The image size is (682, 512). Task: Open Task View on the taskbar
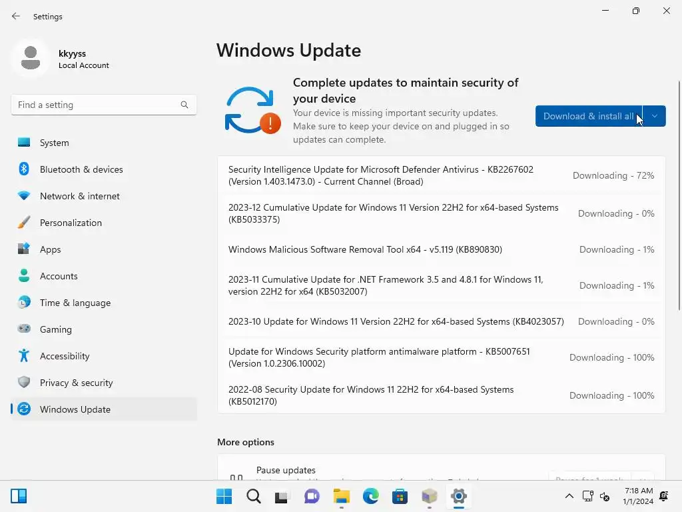point(282,496)
